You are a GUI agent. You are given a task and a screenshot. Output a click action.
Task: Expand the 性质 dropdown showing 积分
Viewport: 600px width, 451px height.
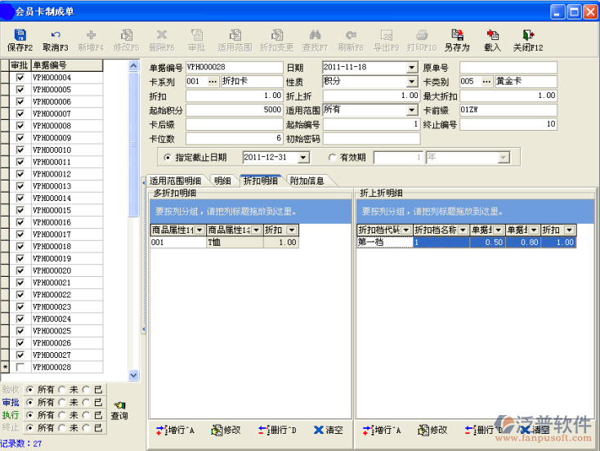[x=412, y=82]
